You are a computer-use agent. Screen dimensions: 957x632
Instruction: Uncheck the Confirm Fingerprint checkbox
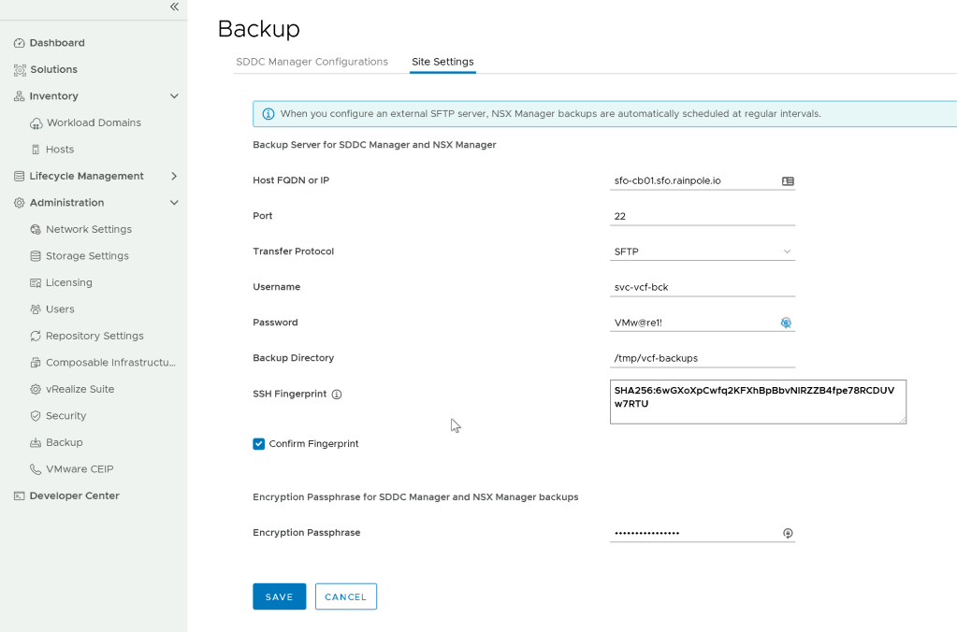click(x=259, y=444)
